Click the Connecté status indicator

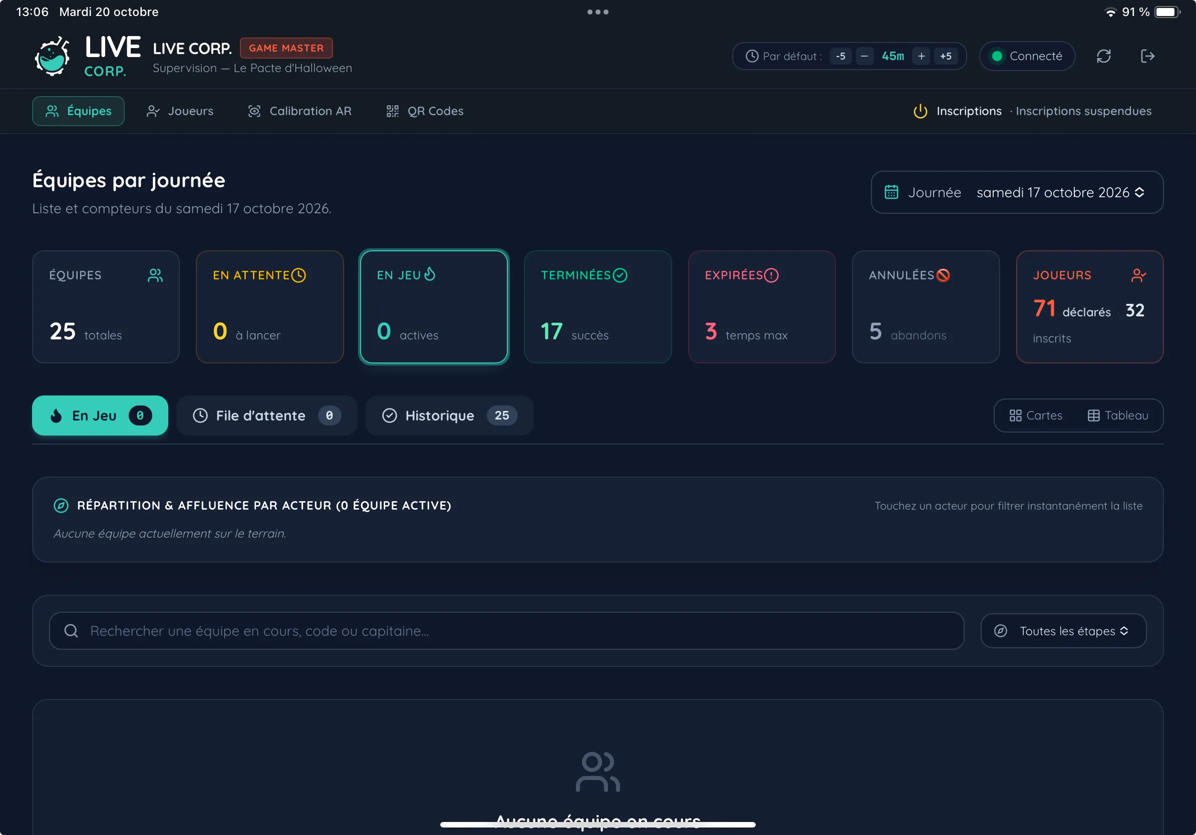[1027, 56]
